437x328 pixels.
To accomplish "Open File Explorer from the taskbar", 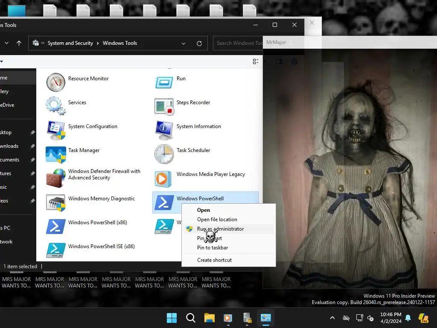I will (209, 318).
